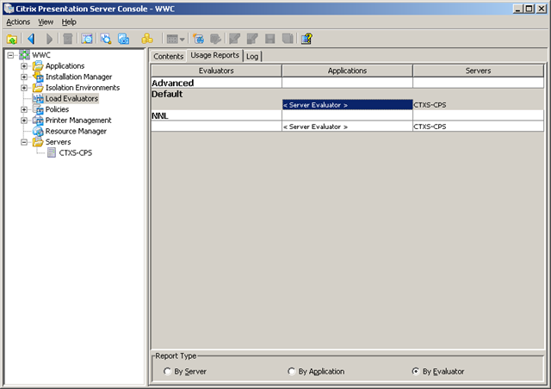This screenshot has height=389, width=551.
Task: Maximize the console window
Action: (x=529, y=9)
